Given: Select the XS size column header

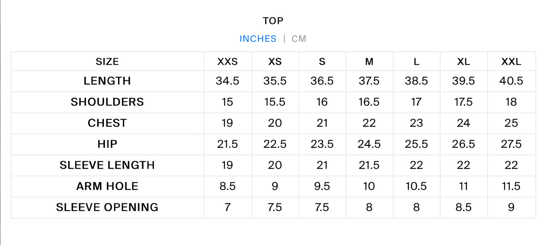Looking at the screenshot, I should pos(275,62).
